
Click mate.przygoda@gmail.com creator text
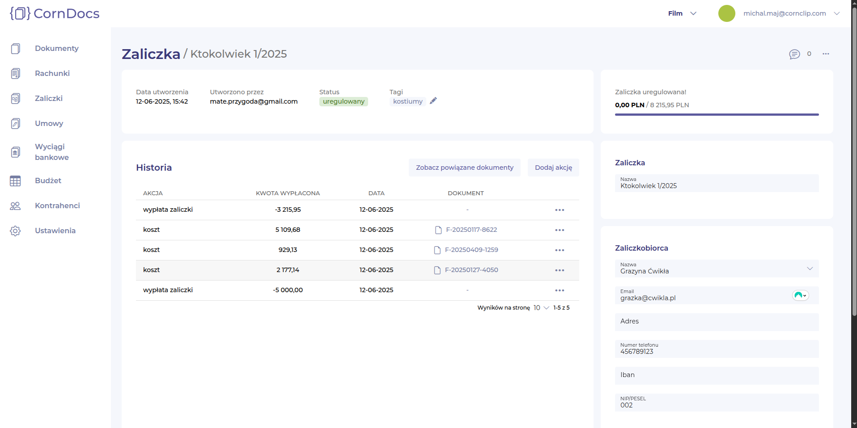pyautogui.click(x=254, y=101)
